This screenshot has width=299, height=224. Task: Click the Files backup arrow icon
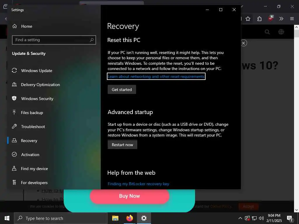(x=14, y=112)
